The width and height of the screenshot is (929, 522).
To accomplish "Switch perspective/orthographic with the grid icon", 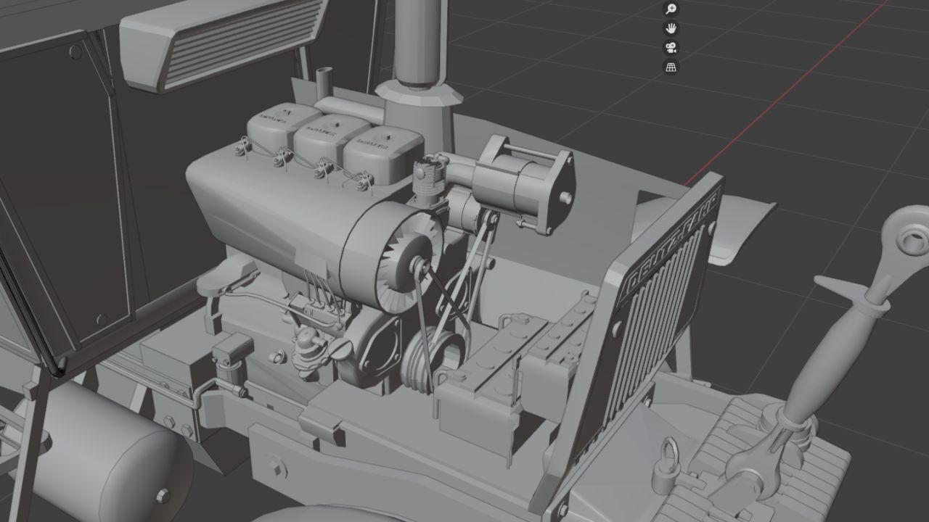I will (671, 67).
